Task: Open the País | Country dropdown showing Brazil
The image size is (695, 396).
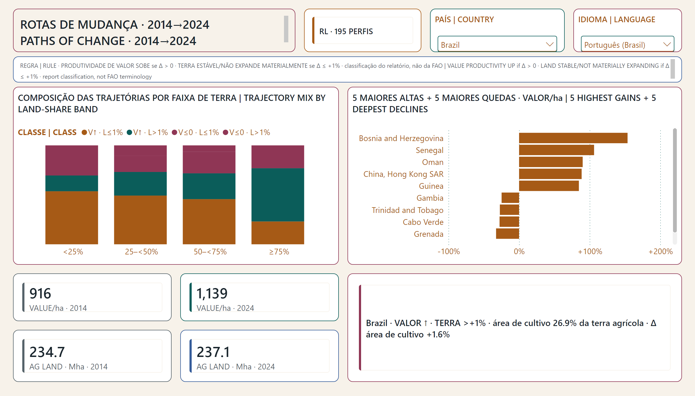Action: tap(497, 44)
